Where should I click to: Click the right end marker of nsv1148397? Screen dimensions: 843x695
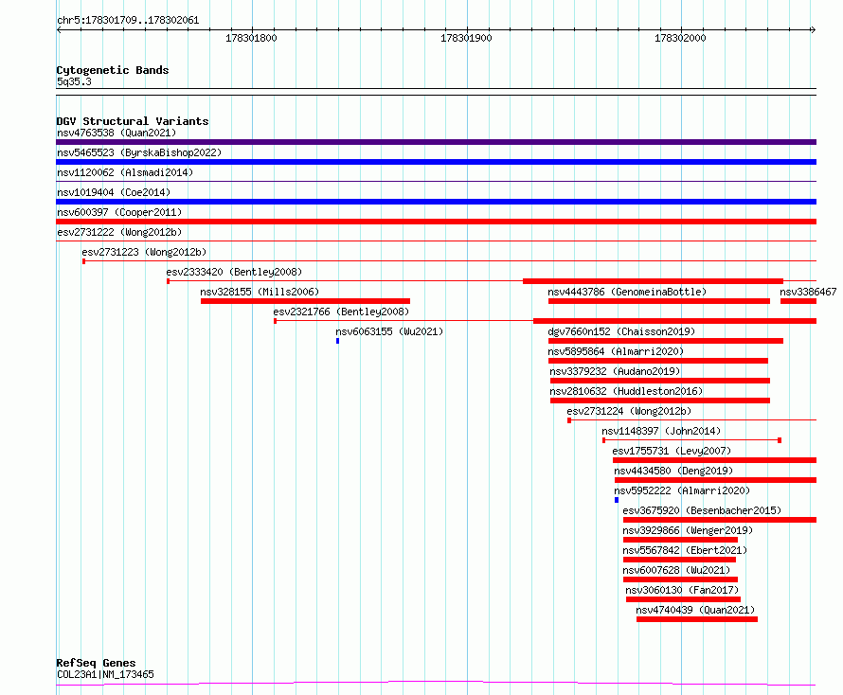coord(780,440)
